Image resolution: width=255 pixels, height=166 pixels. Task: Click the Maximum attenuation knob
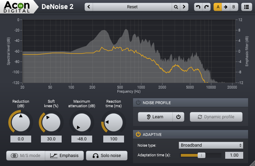pos(82,122)
